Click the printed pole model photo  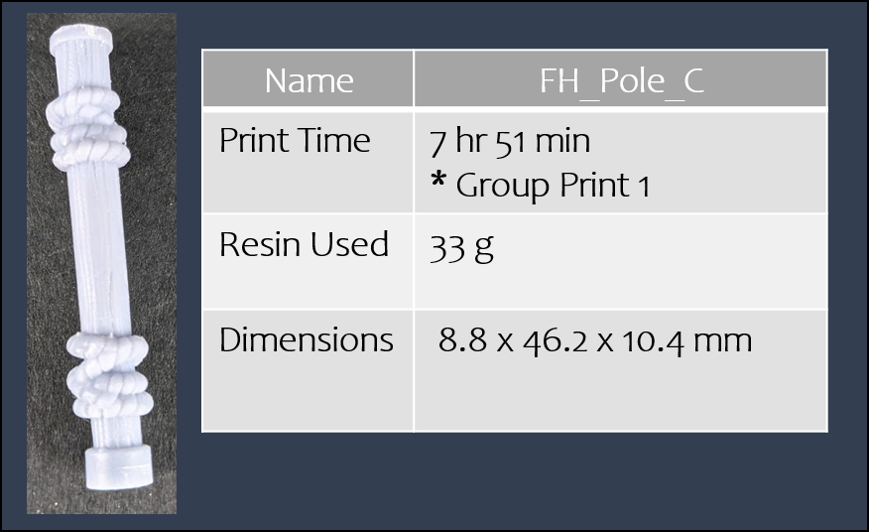[101, 263]
